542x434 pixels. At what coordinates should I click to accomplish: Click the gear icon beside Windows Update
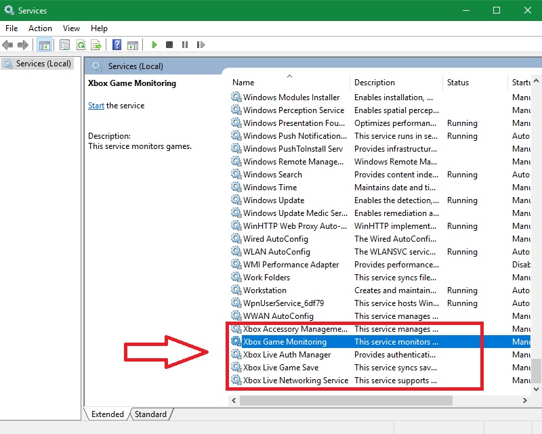click(236, 200)
